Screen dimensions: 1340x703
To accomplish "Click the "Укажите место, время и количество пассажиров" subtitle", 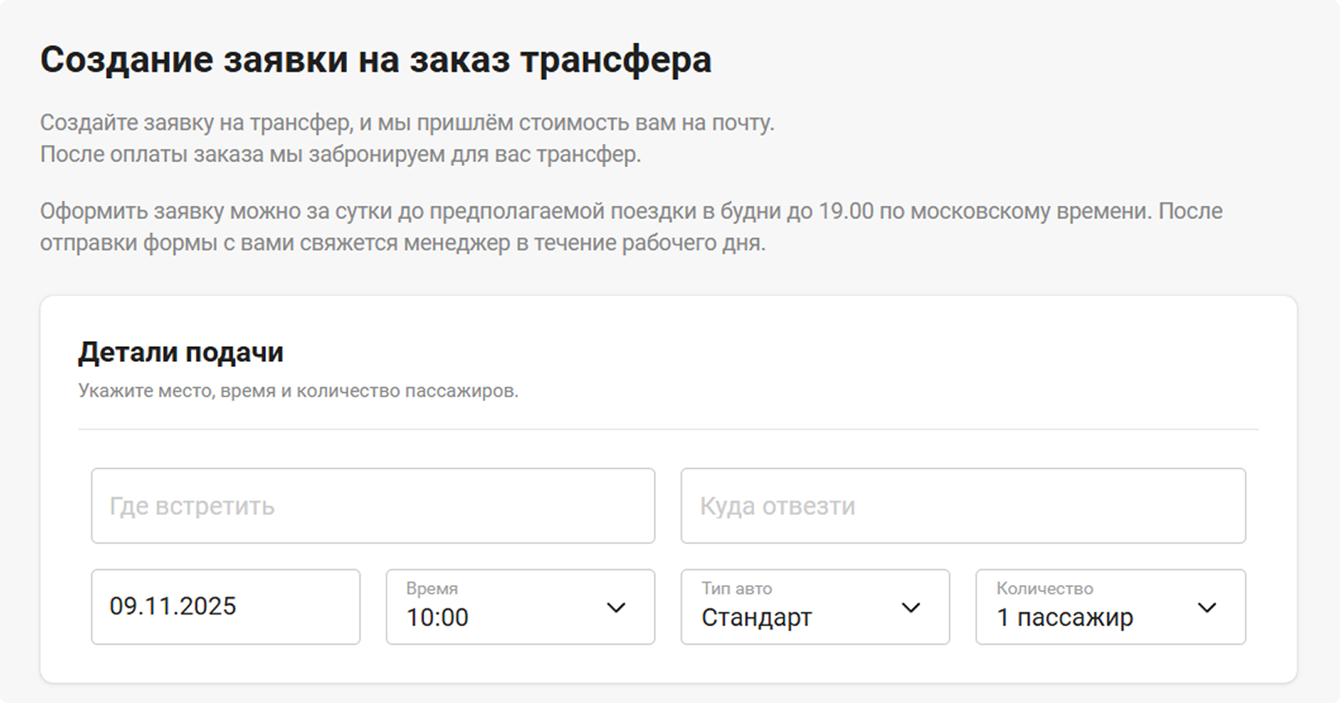I will [x=298, y=391].
